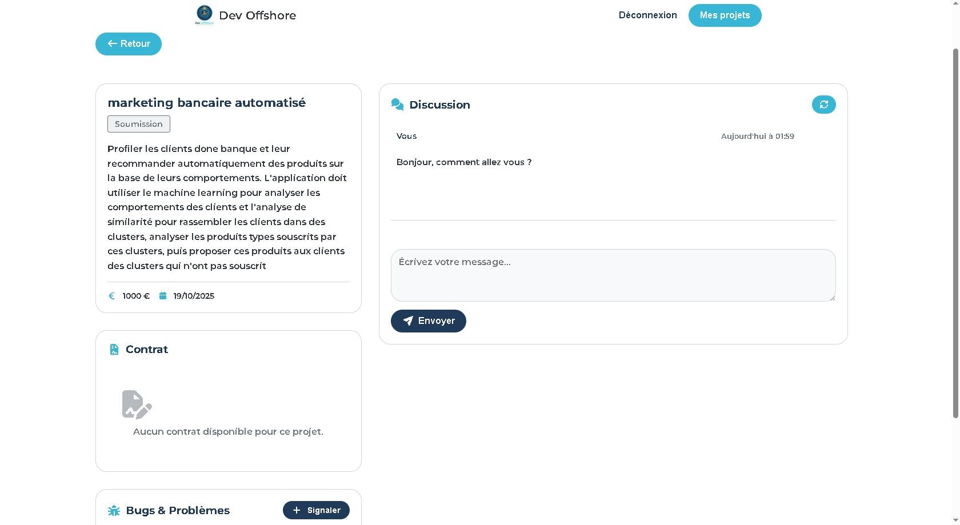Screen dimensions: 960x525
Task: Click the Soumission status badge
Action: coord(138,124)
